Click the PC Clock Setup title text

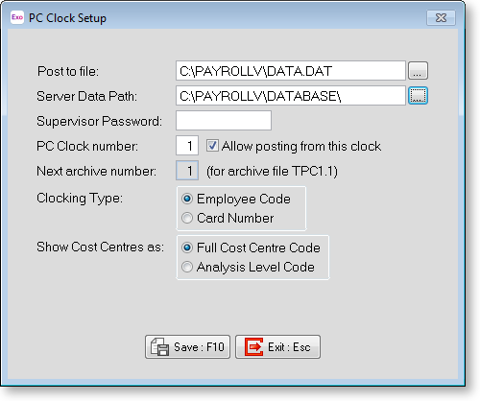tap(67, 18)
